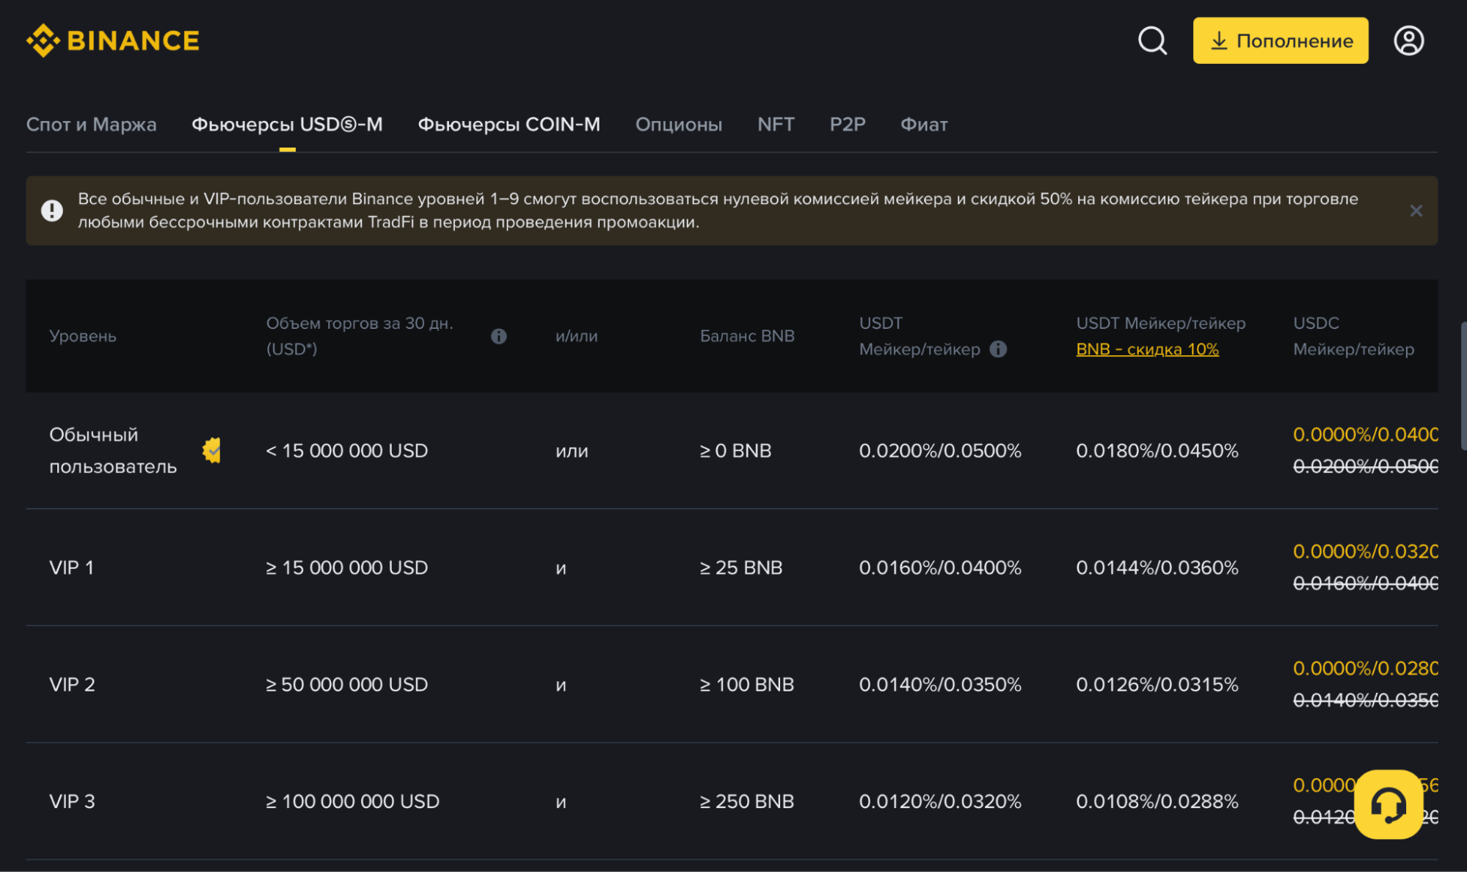1467x872 pixels.
Task: Select the Фьючерсы USDⓈ-M tab
Action: point(287,125)
